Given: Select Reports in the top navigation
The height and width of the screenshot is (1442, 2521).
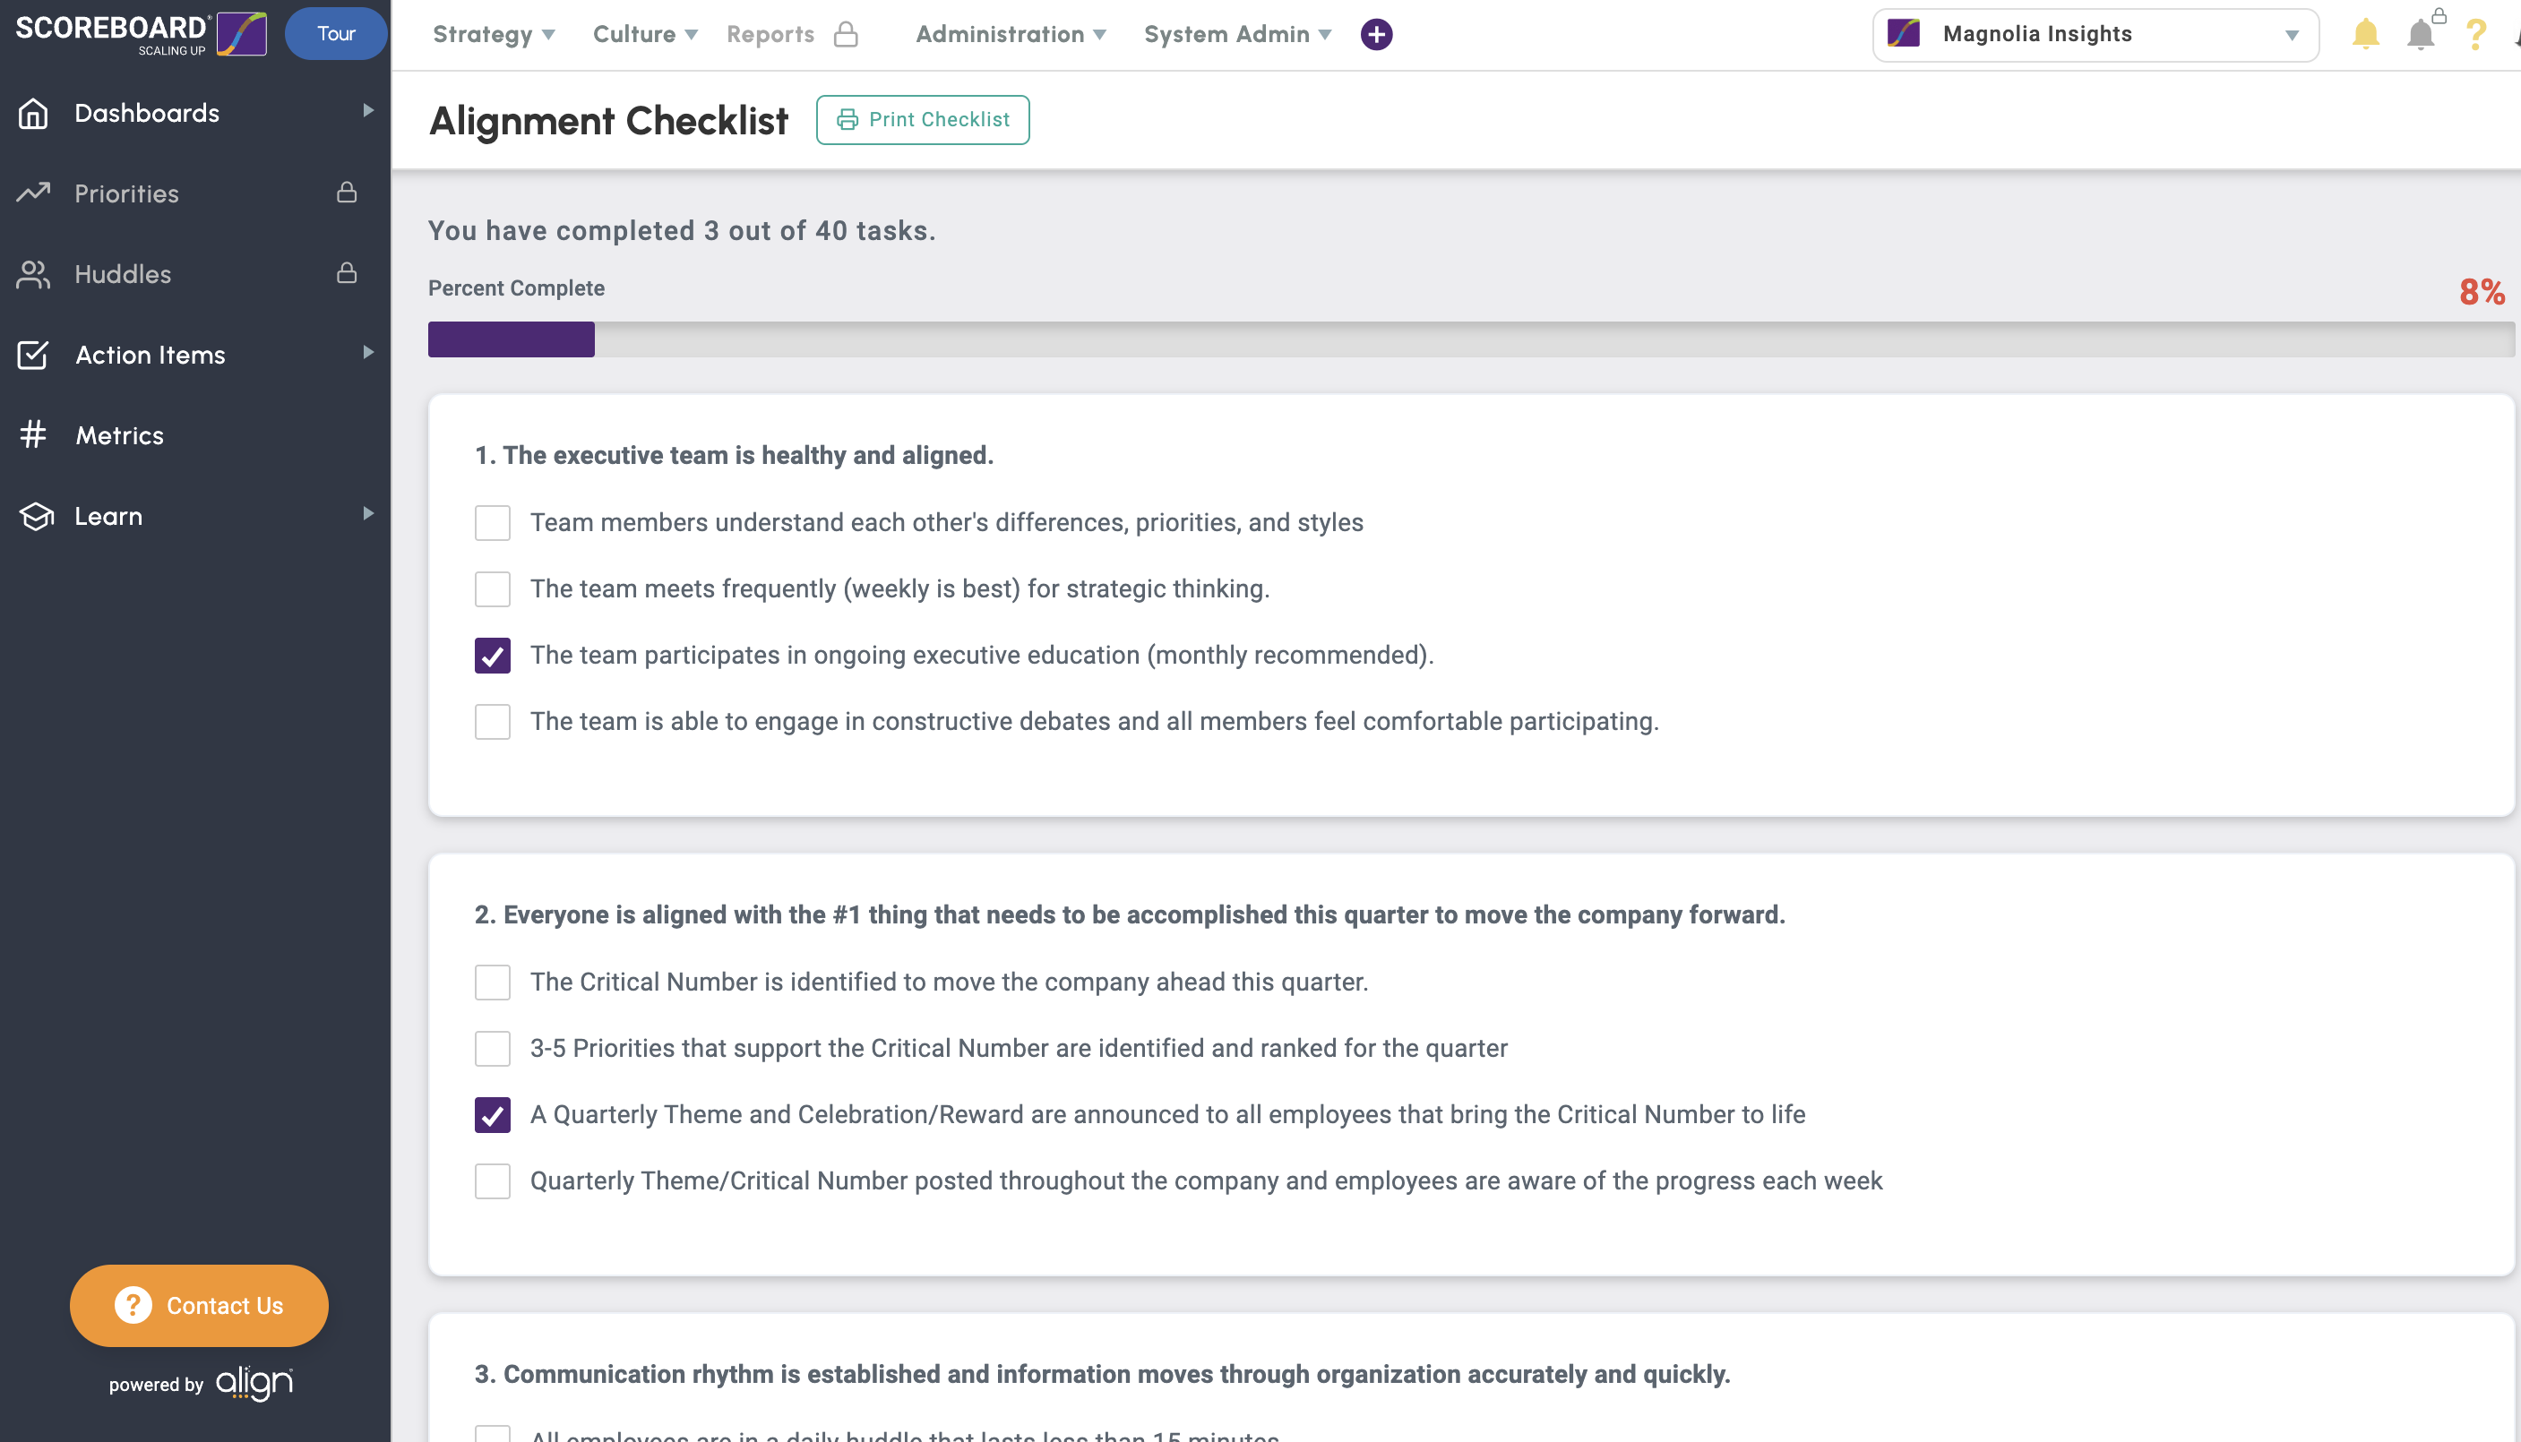Looking at the screenshot, I should [x=770, y=35].
